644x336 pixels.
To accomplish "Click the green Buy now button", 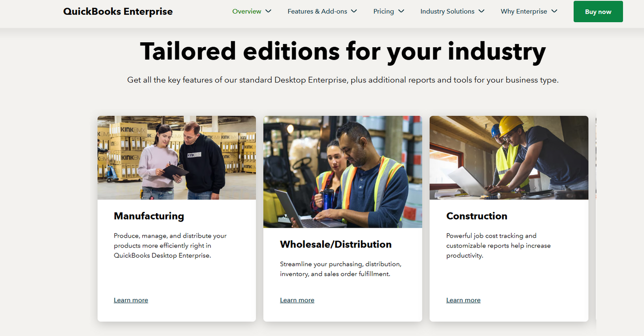I will pyautogui.click(x=598, y=12).
